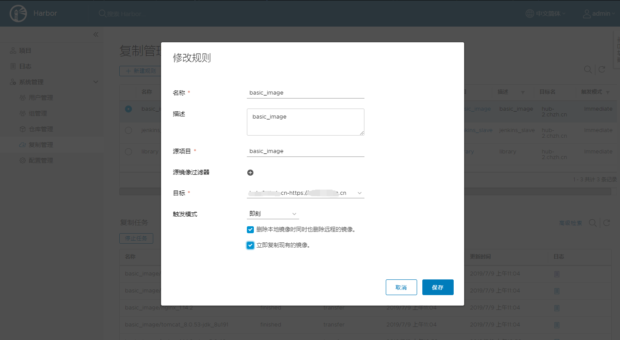620x340 pixels.
Task: Click the jenkins_slave project link
Action: click(x=478, y=130)
